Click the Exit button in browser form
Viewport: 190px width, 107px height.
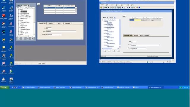coord(124,16)
